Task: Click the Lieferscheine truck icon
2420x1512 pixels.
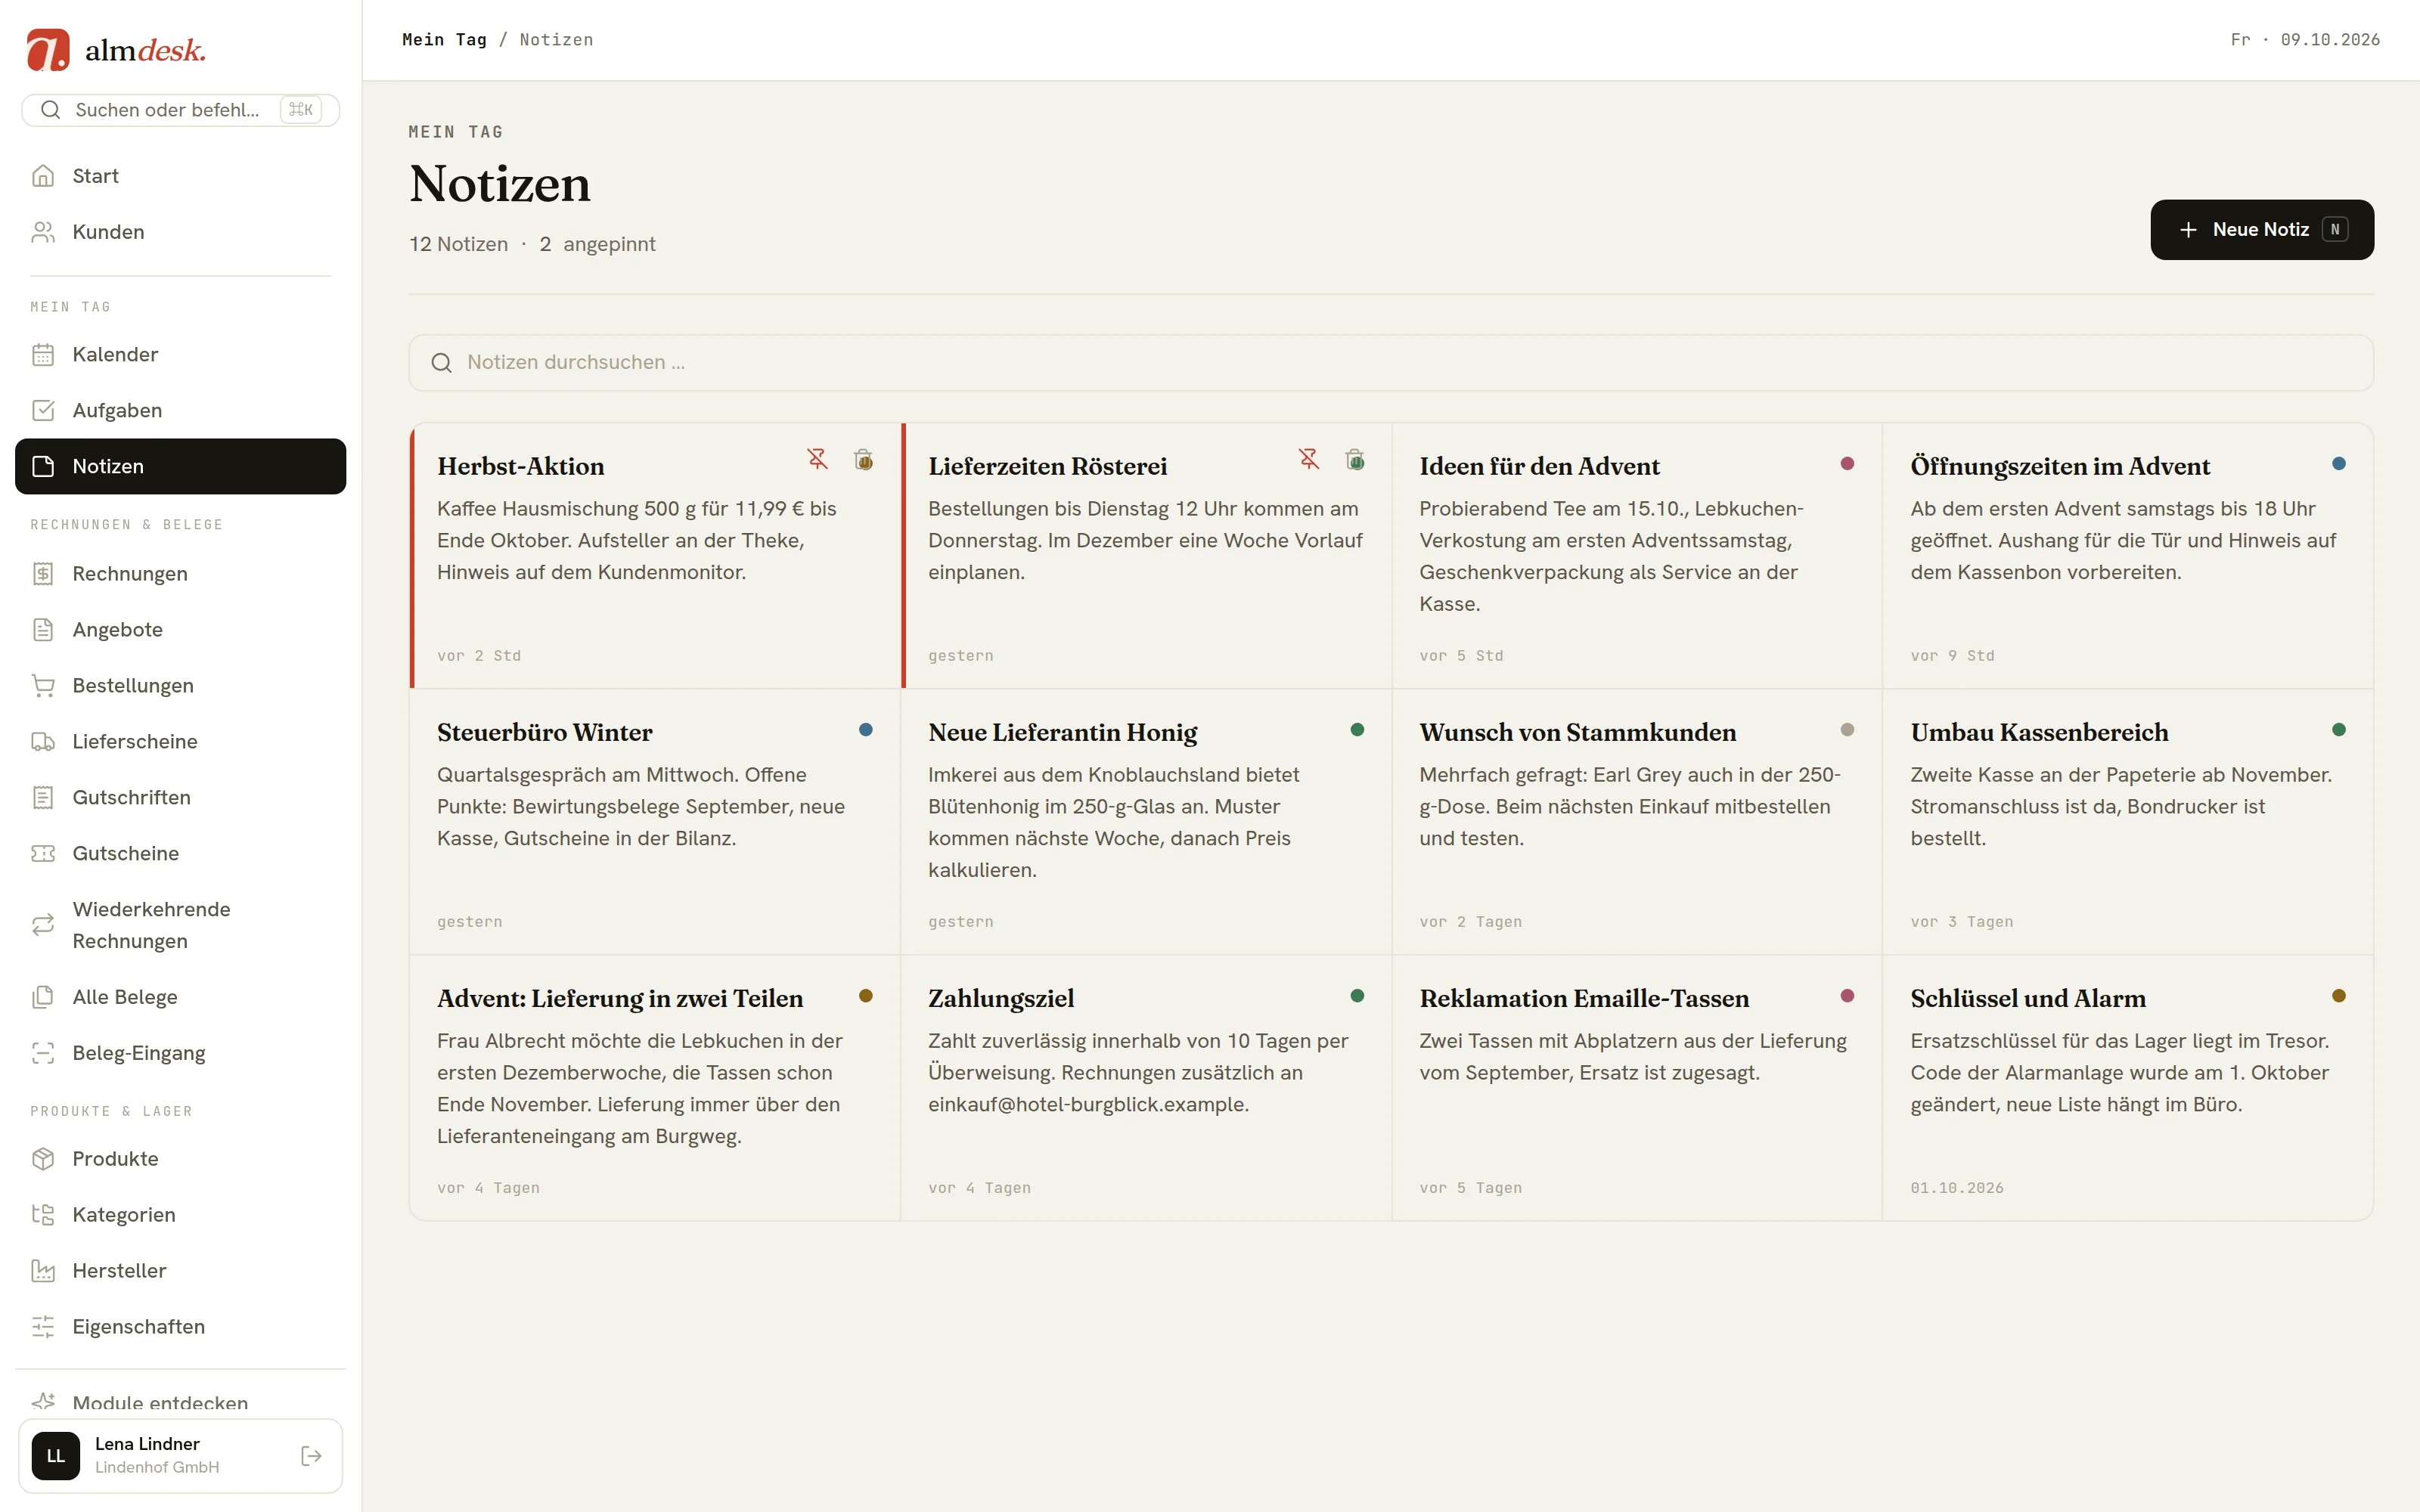Action: click(43, 741)
